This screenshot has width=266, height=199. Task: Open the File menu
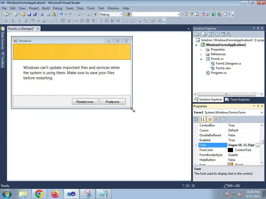coord(4,8)
